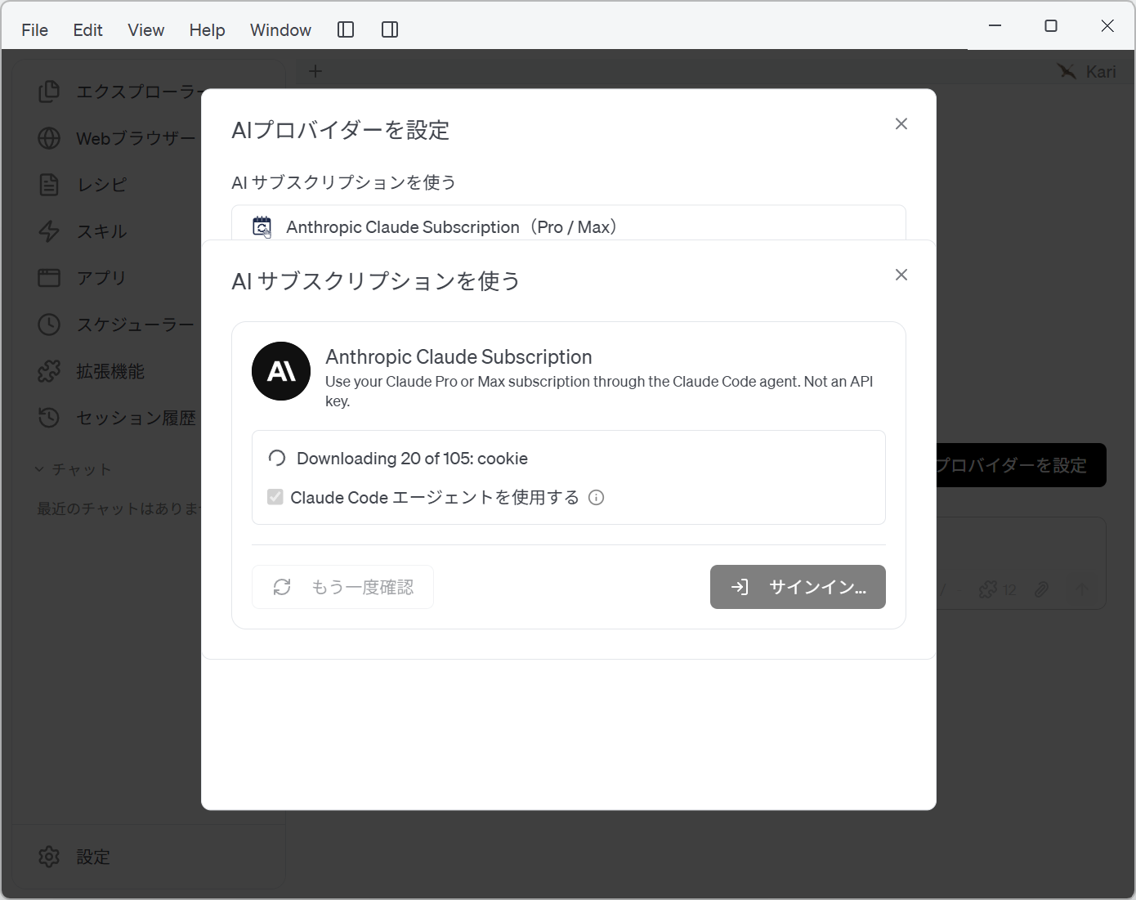The height and width of the screenshot is (900, 1136).
Task: Open the View menu
Action: pos(145,30)
